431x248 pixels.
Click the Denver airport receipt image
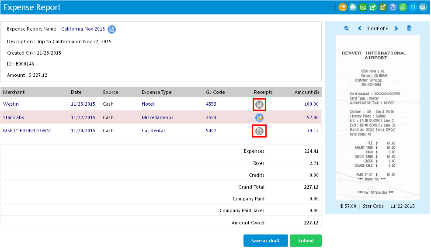click(x=378, y=118)
